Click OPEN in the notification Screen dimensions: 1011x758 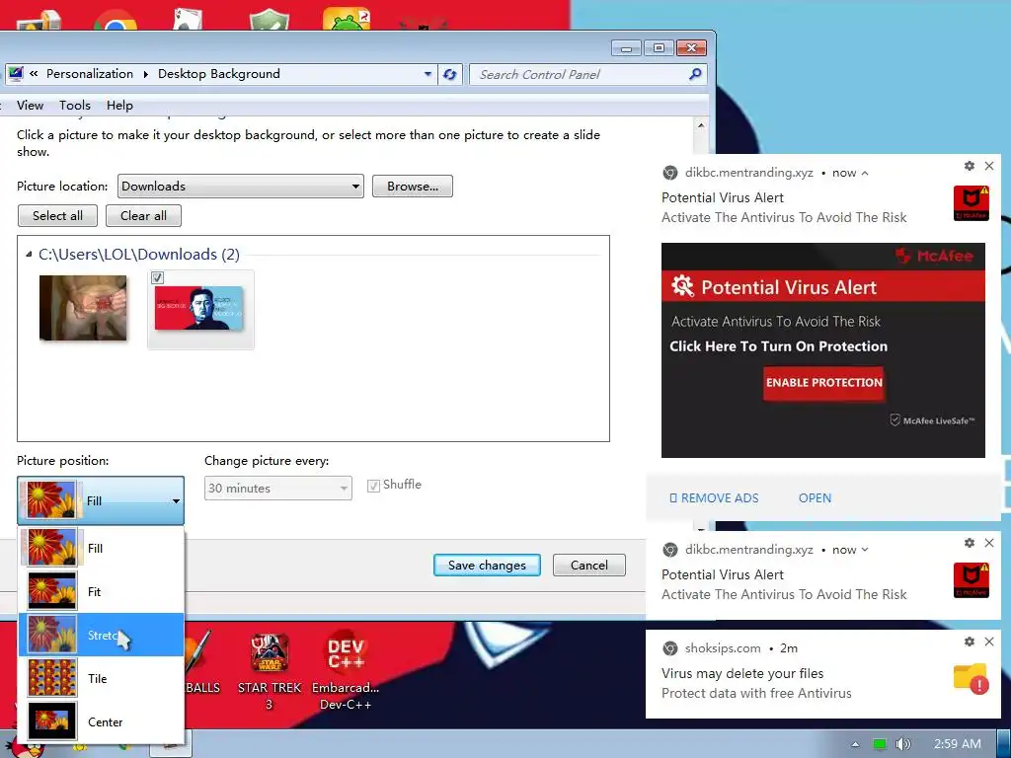pos(815,498)
